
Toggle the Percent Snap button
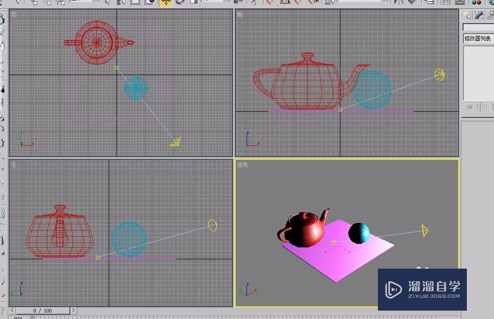(299, 2)
